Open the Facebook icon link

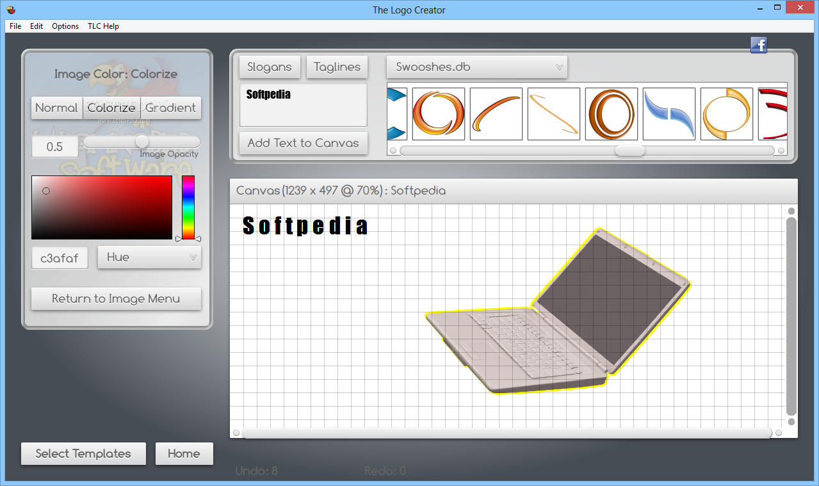pyautogui.click(x=759, y=45)
